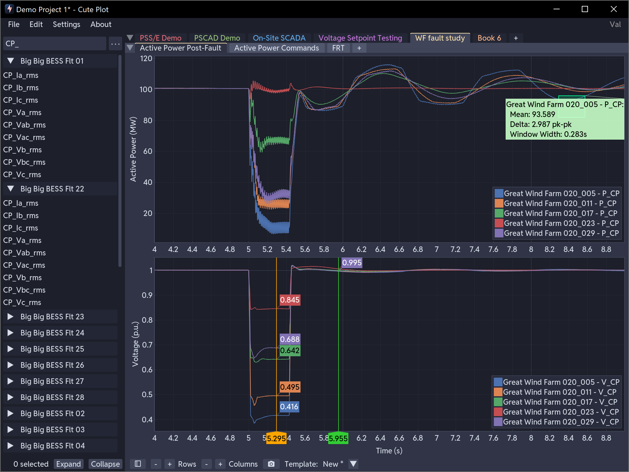Click blue swatch for 020_005 P_CP
629x472 pixels.
pos(499,193)
